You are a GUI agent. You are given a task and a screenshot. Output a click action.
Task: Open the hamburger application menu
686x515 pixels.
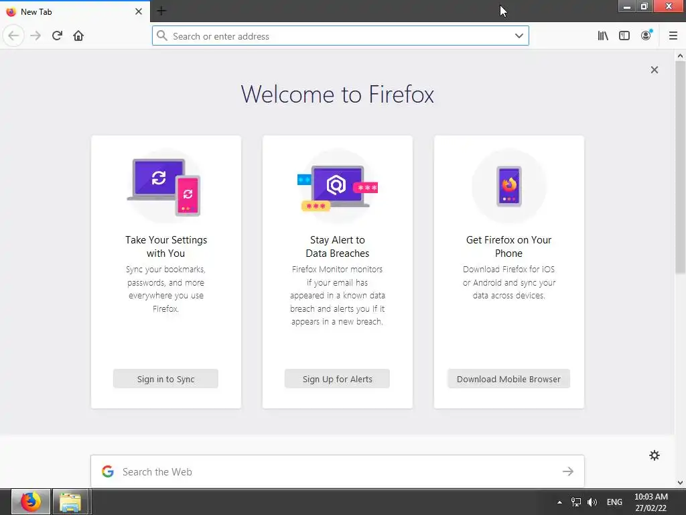point(673,36)
